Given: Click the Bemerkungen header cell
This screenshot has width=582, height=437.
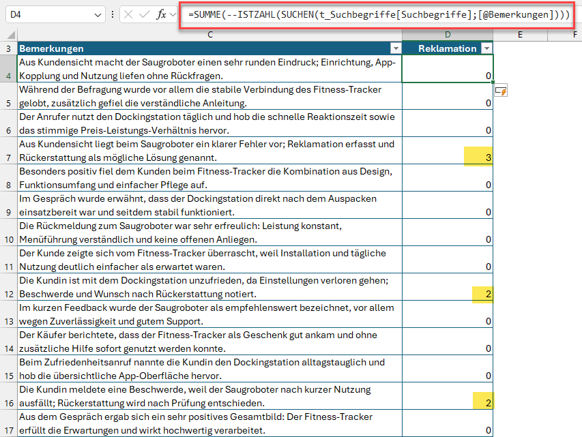Looking at the screenshot, I should tap(209, 48).
